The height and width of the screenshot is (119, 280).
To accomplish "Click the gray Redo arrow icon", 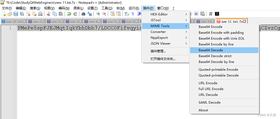I will click(x=75, y=14).
